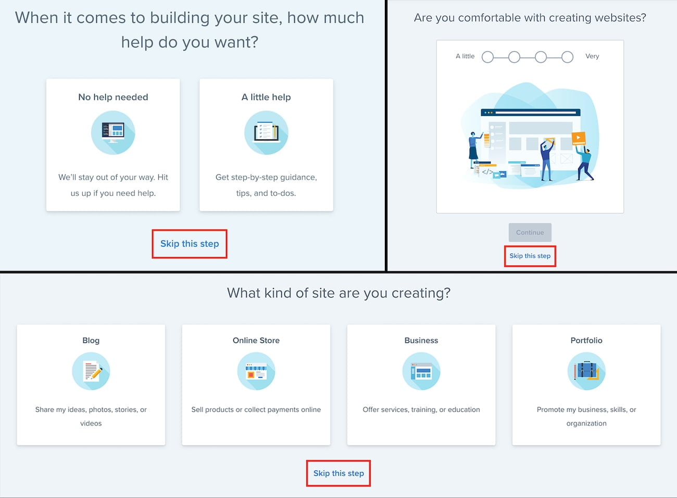
Task: Select the last comfort level circle near 'Very'
Action: pos(567,57)
